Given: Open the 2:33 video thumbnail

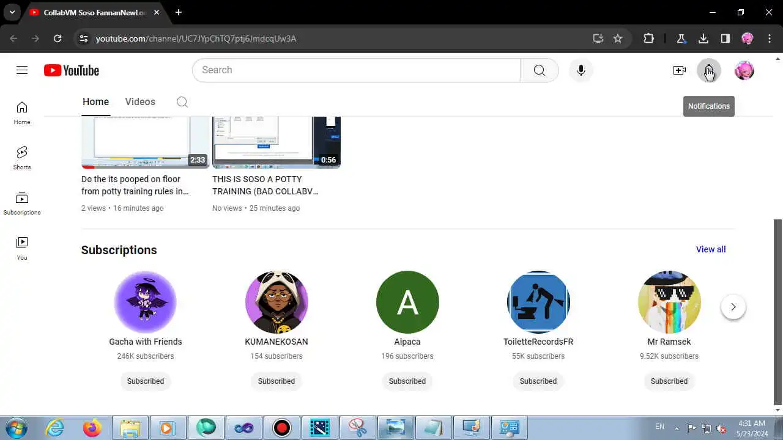Looking at the screenshot, I should tap(146, 142).
